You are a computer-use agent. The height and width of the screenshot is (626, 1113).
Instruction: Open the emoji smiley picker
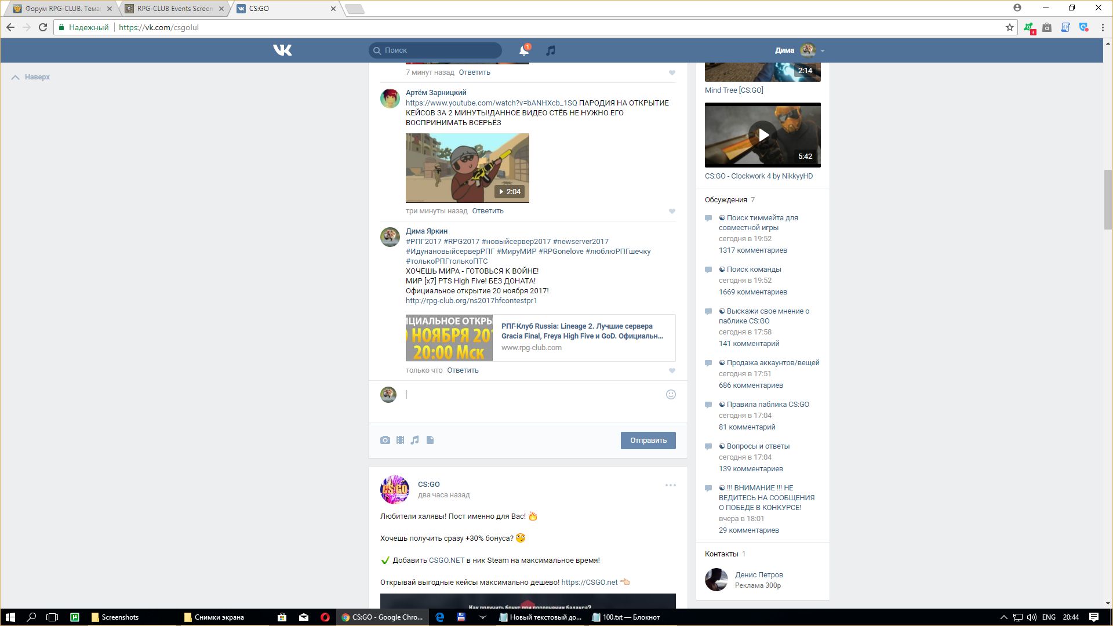tap(671, 395)
